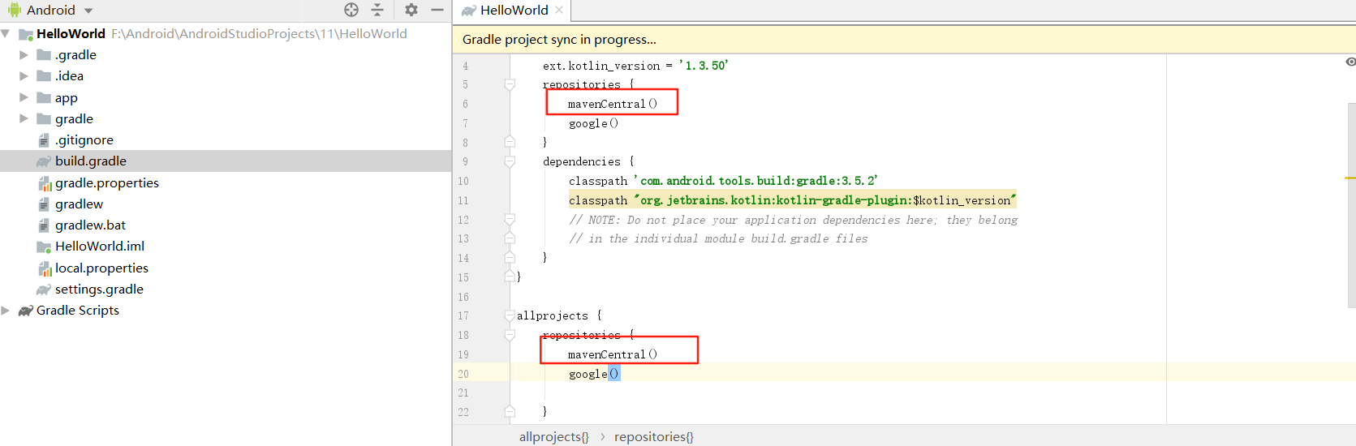Toggle code fold marker at line 15

pos(510,277)
